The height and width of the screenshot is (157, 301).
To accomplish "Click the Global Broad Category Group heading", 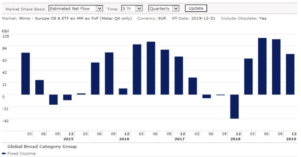I will [42, 146].
